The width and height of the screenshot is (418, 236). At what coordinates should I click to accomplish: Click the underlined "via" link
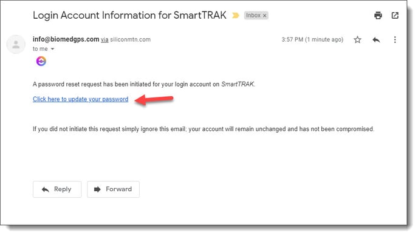pos(104,39)
